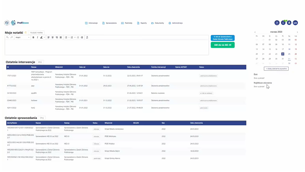Open the notifications bell icon
Screen dimensions: 305x172
283,23
